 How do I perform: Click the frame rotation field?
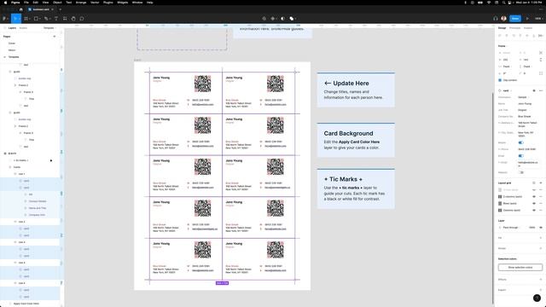click(x=506, y=73)
